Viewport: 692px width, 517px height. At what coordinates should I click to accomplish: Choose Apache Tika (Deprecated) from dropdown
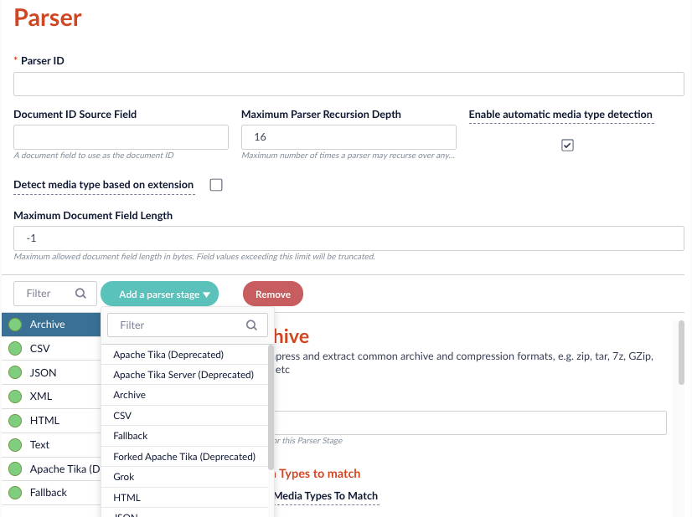(185, 355)
